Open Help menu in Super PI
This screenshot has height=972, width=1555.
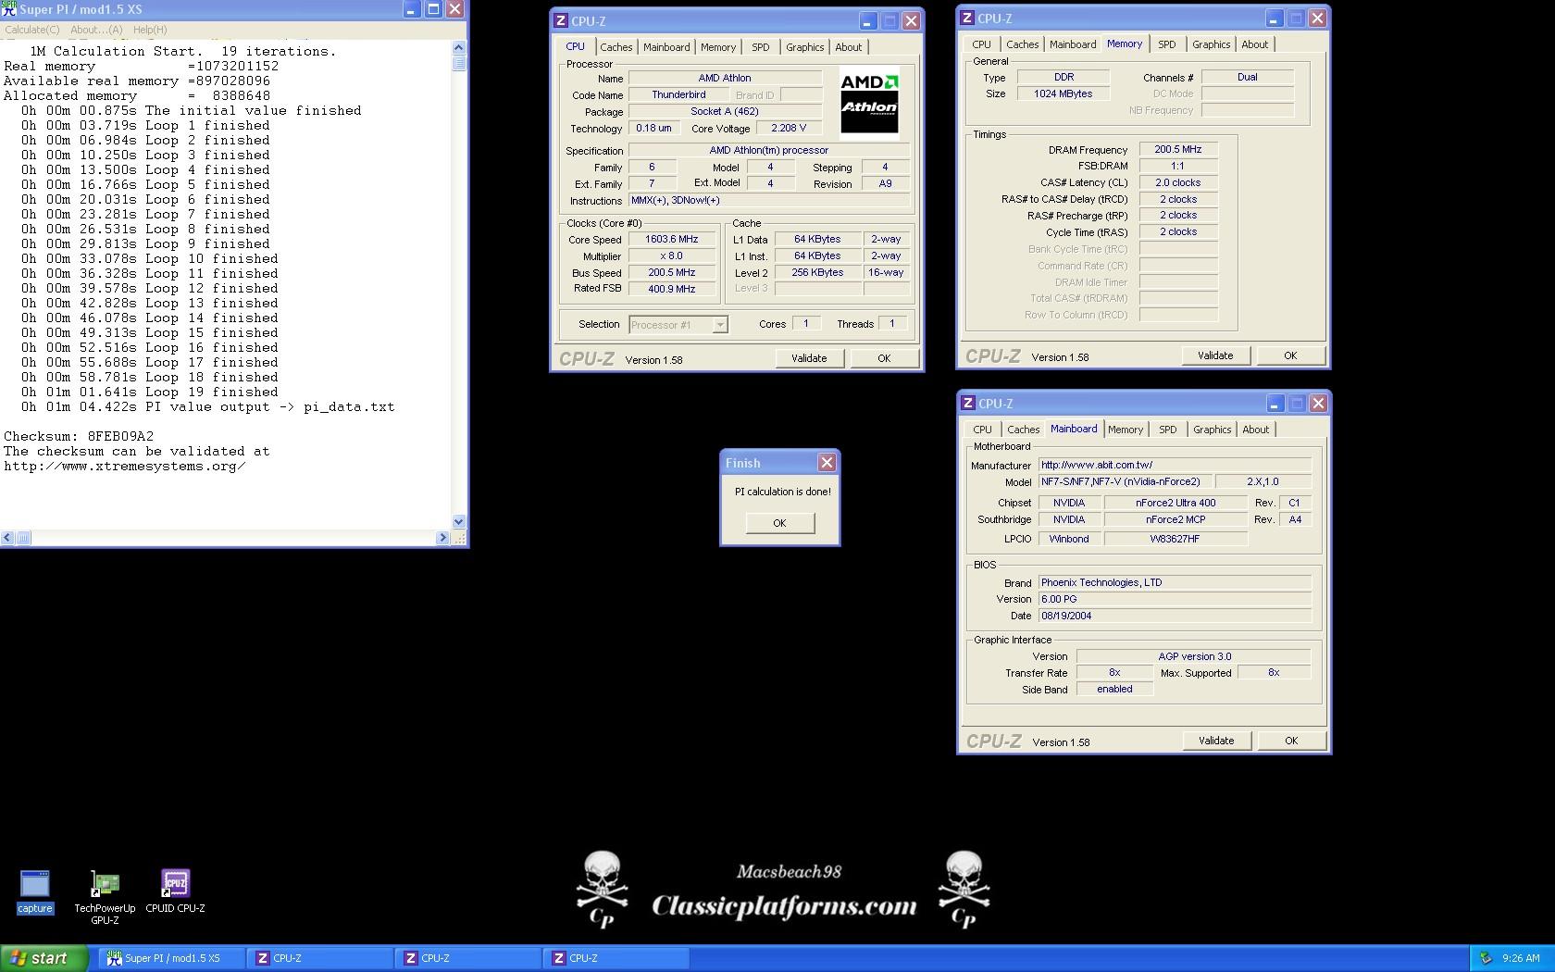tap(150, 30)
